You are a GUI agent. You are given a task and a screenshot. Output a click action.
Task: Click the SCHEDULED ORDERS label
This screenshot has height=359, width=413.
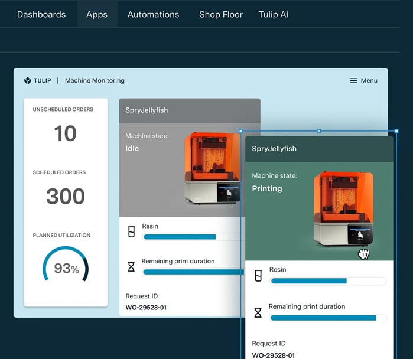59,172
